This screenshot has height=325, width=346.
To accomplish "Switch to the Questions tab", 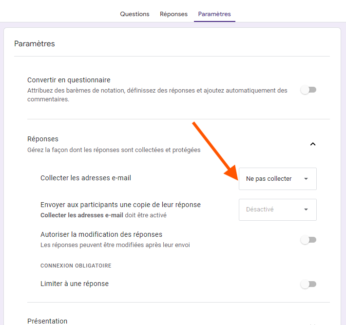I will coord(135,14).
